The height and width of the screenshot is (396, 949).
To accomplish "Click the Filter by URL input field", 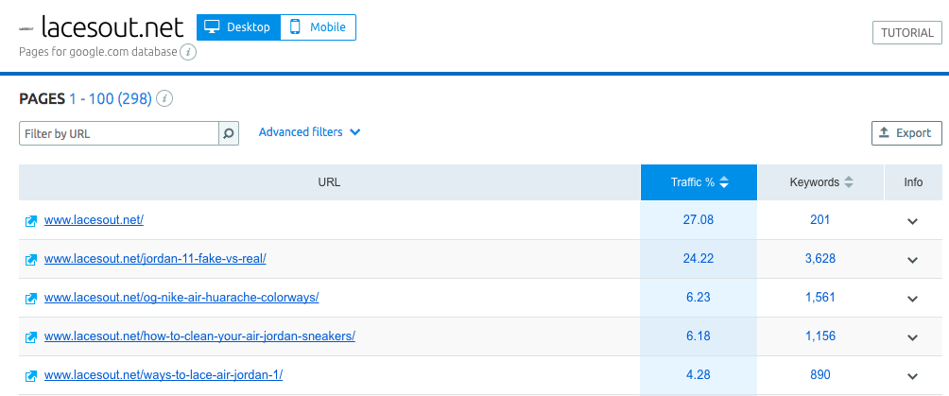I will (119, 134).
